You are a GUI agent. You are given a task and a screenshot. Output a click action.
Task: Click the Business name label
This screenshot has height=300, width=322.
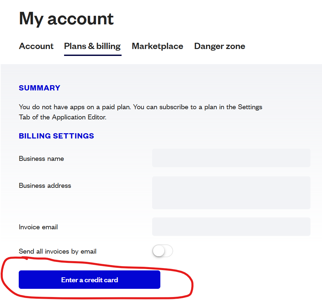(41, 159)
